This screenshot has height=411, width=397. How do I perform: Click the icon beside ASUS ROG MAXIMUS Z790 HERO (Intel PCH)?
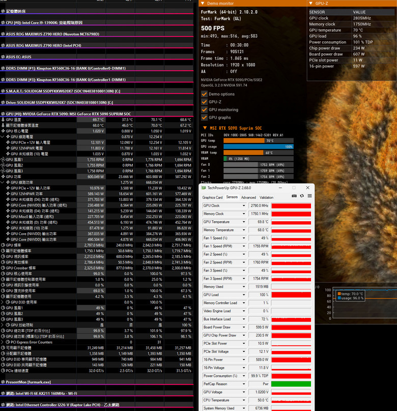[3, 46]
